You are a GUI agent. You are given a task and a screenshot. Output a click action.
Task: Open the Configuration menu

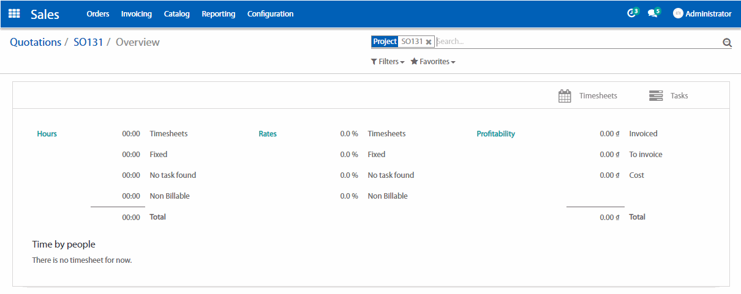(270, 13)
